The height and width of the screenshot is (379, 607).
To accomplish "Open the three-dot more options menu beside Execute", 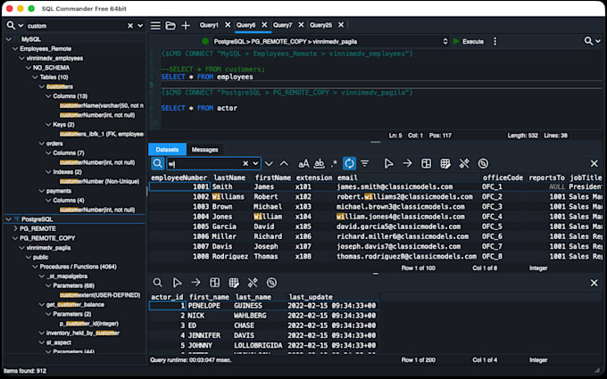I will click(495, 41).
